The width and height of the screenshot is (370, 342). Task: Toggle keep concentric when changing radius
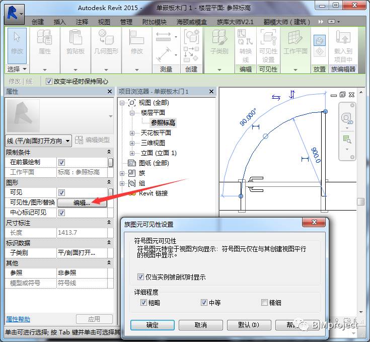(49, 82)
